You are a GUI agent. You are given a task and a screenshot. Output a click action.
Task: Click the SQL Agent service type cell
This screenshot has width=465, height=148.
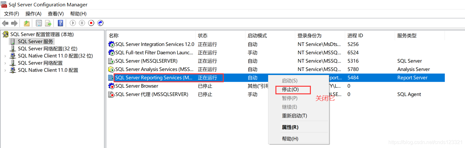point(409,94)
